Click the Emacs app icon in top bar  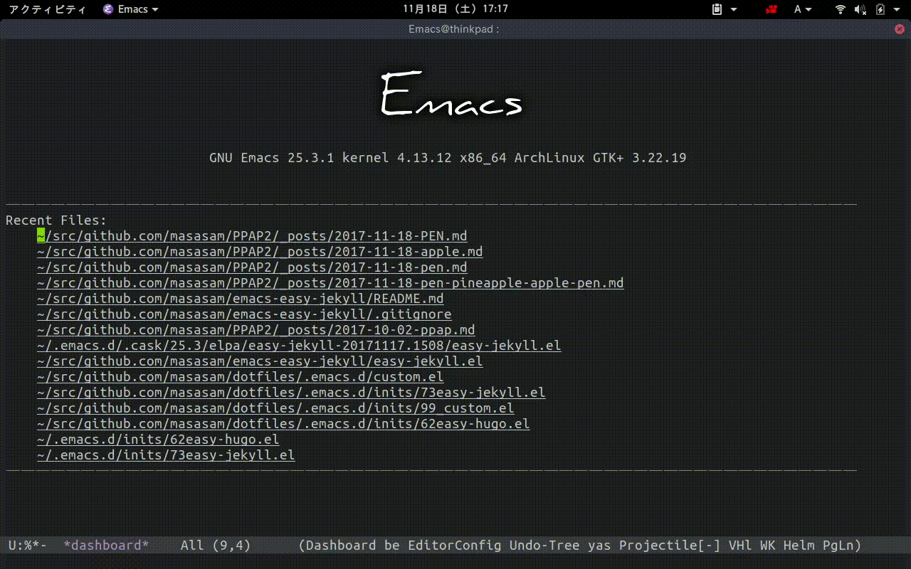[107, 9]
